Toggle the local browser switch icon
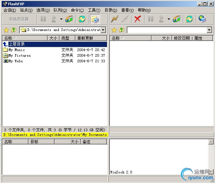Image resolution: width=215 pixels, height=183 pixels. [95, 19]
